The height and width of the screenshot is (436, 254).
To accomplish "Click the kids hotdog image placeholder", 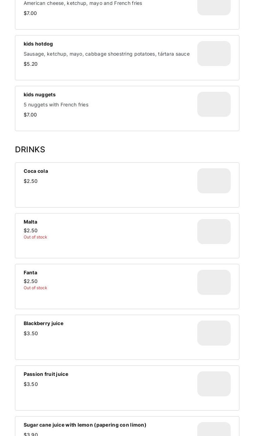I will pos(214,54).
